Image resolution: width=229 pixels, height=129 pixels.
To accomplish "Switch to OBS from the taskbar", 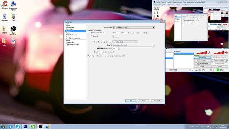I will click(40, 126).
